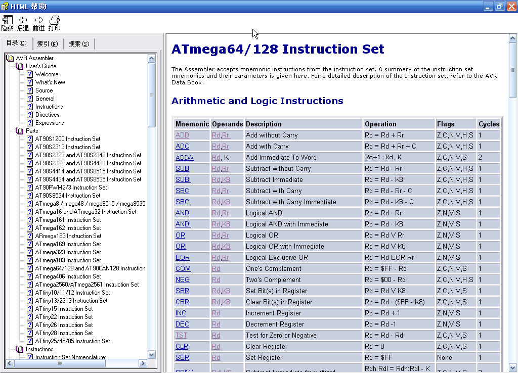Click the Hide (隐藏) toolbar icon
This screenshot has height=373, width=518.
tap(7, 20)
